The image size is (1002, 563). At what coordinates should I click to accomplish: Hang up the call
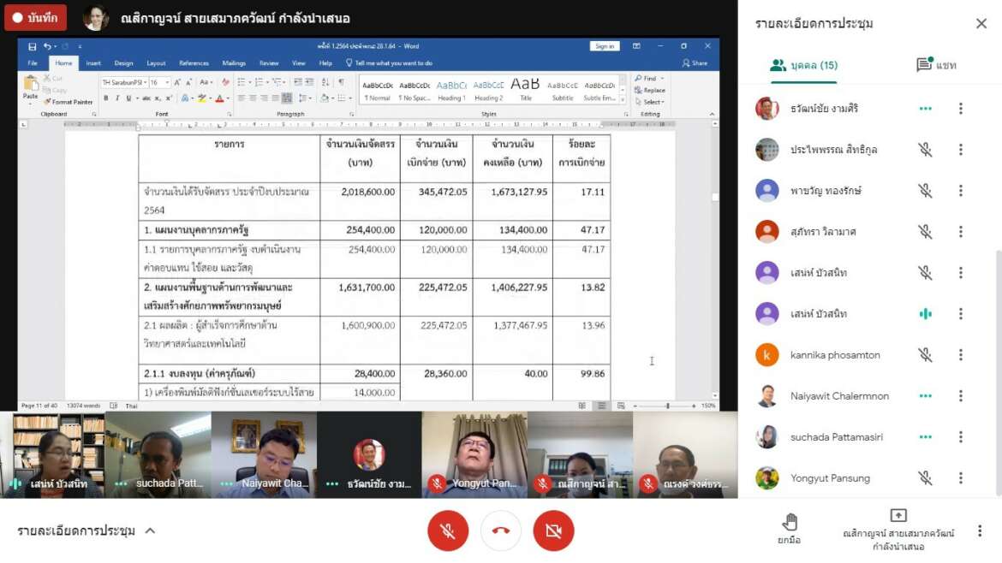tap(500, 530)
